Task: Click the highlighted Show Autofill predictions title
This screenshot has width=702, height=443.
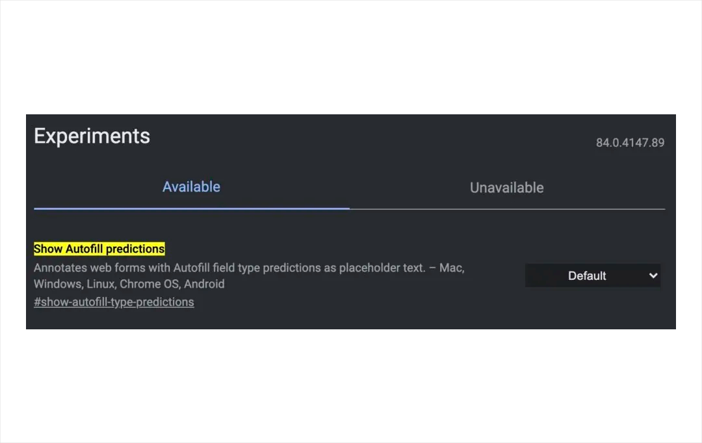Action: click(99, 248)
